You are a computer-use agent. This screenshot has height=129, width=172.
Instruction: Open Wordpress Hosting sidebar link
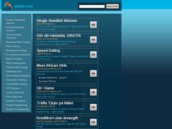pyautogui.click(x=16, y=51)
